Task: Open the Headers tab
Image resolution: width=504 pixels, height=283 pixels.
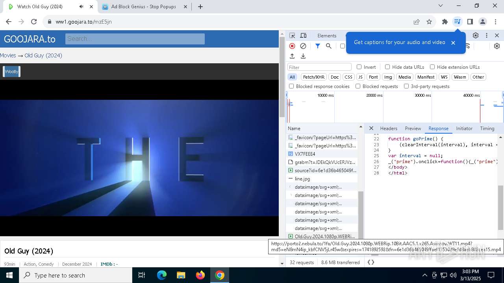Action: click(389, 129)
